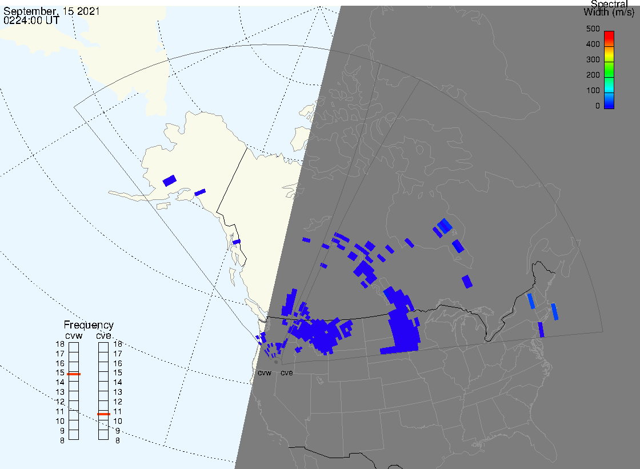Viewport: 640px width, 469px height.
Task: Click the Frequency legend title
Action: coord(89,325)
